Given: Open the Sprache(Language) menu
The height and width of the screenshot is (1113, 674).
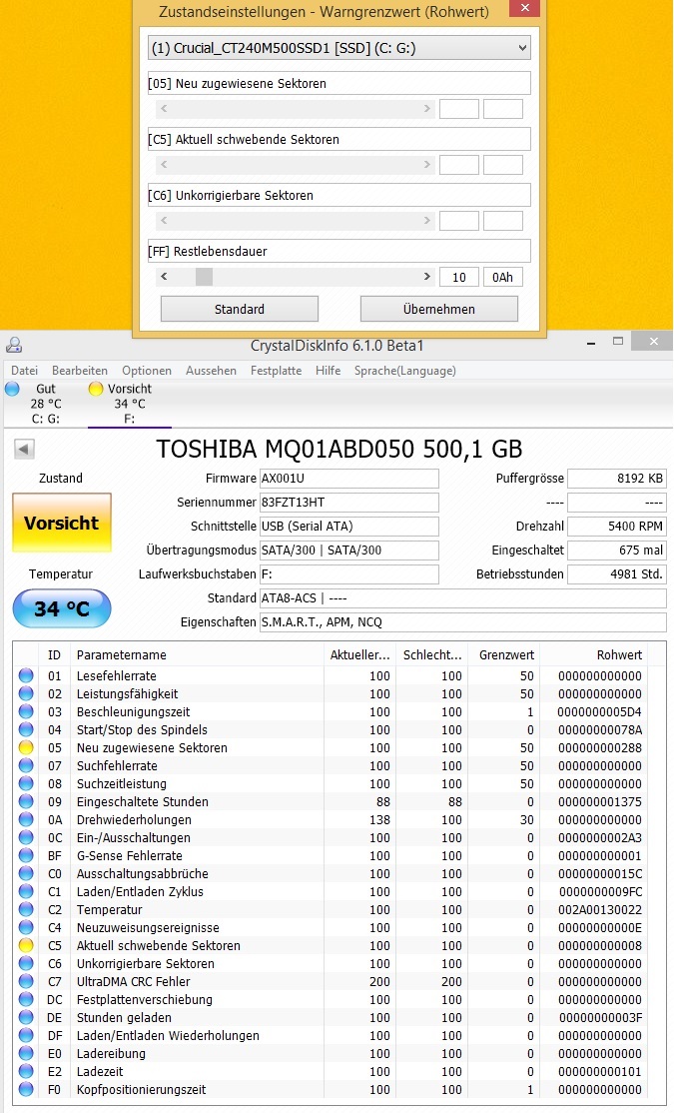Looking at the screenshot, I should coord(405,371).
